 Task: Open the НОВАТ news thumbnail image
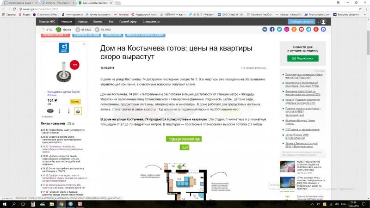(287, 166)
